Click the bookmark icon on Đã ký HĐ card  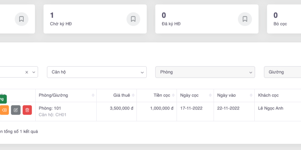click(245, 19)
